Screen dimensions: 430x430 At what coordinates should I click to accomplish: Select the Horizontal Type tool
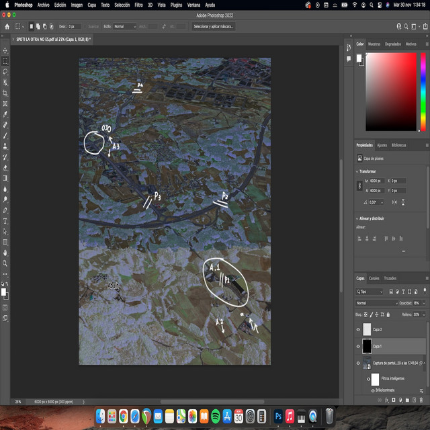5,220
